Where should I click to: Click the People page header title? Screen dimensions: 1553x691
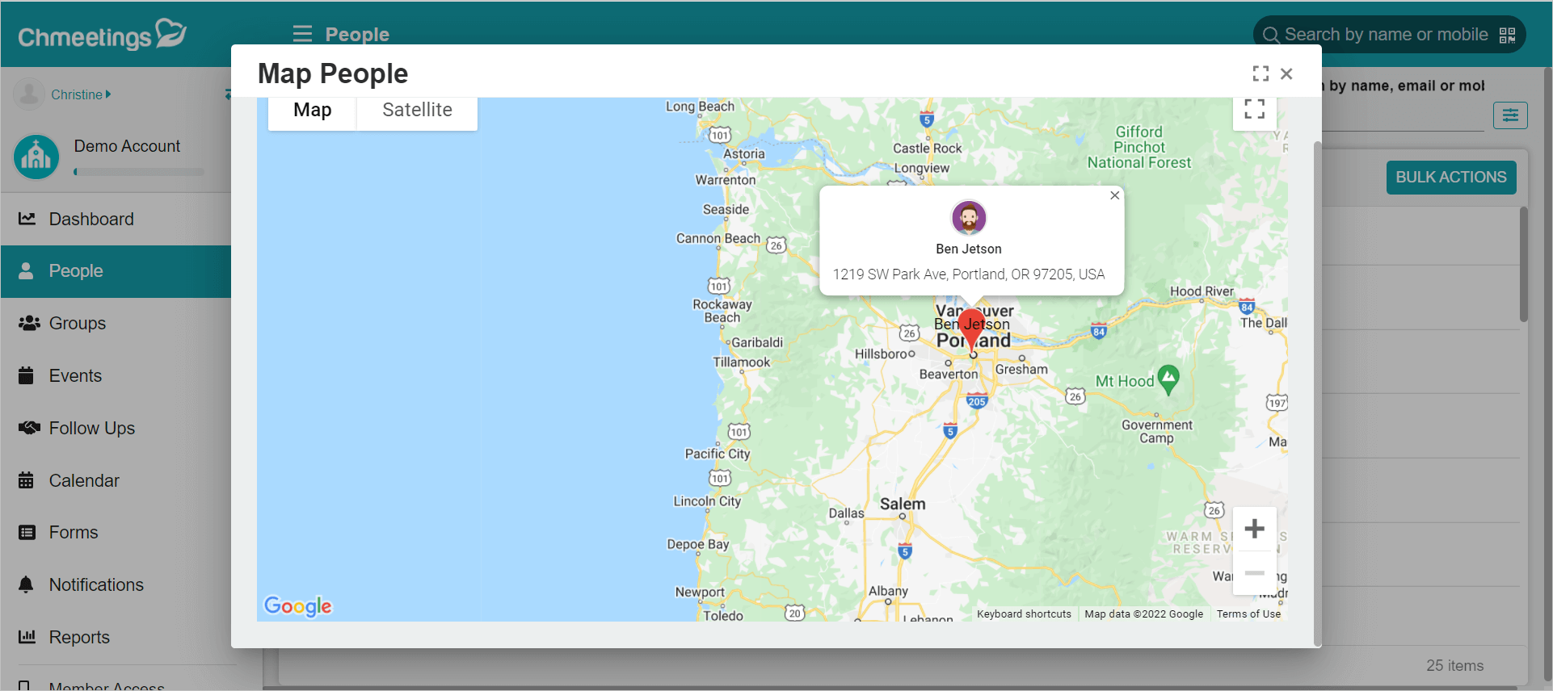(357, 35)
